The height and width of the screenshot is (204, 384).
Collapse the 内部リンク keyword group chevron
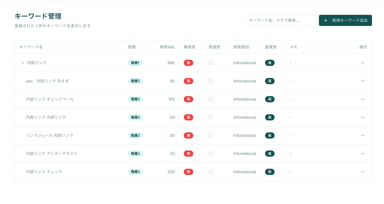(x=22, y=63)
